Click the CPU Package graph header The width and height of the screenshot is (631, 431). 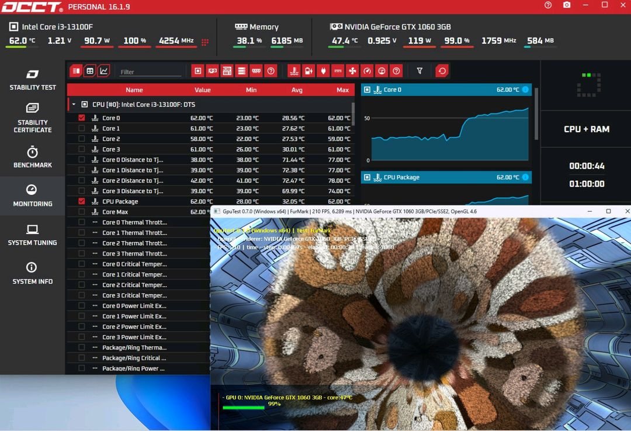tap(446, 177)
